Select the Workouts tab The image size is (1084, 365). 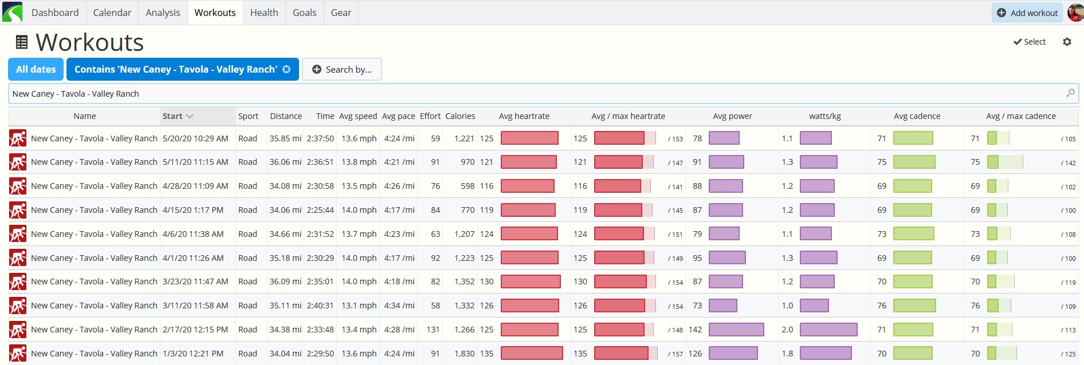tap(215, 13)
